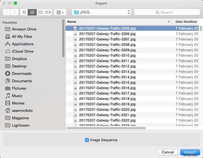The height and width of the screenshot is (158, 203).
Task: Click the Cancel button
Action: 168,152
